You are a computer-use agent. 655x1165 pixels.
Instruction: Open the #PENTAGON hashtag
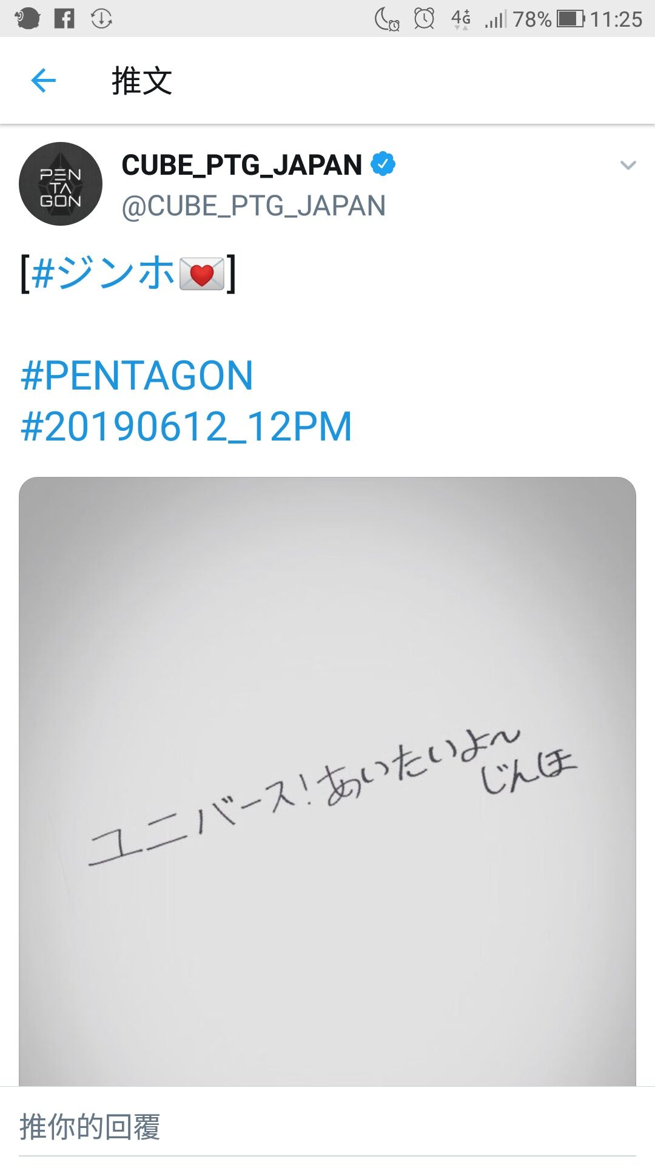pyautogui.click(x=137, y=376)
